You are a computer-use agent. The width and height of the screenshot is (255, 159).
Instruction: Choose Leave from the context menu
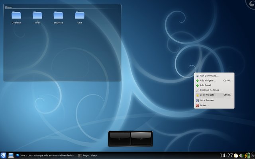[x=214, y=105]
